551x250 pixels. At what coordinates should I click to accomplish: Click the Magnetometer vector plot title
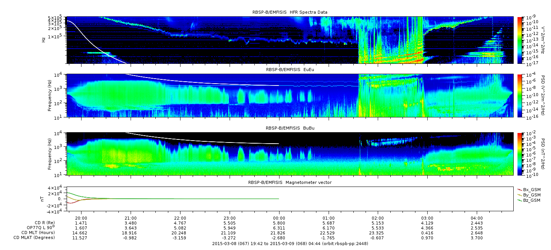290,182
